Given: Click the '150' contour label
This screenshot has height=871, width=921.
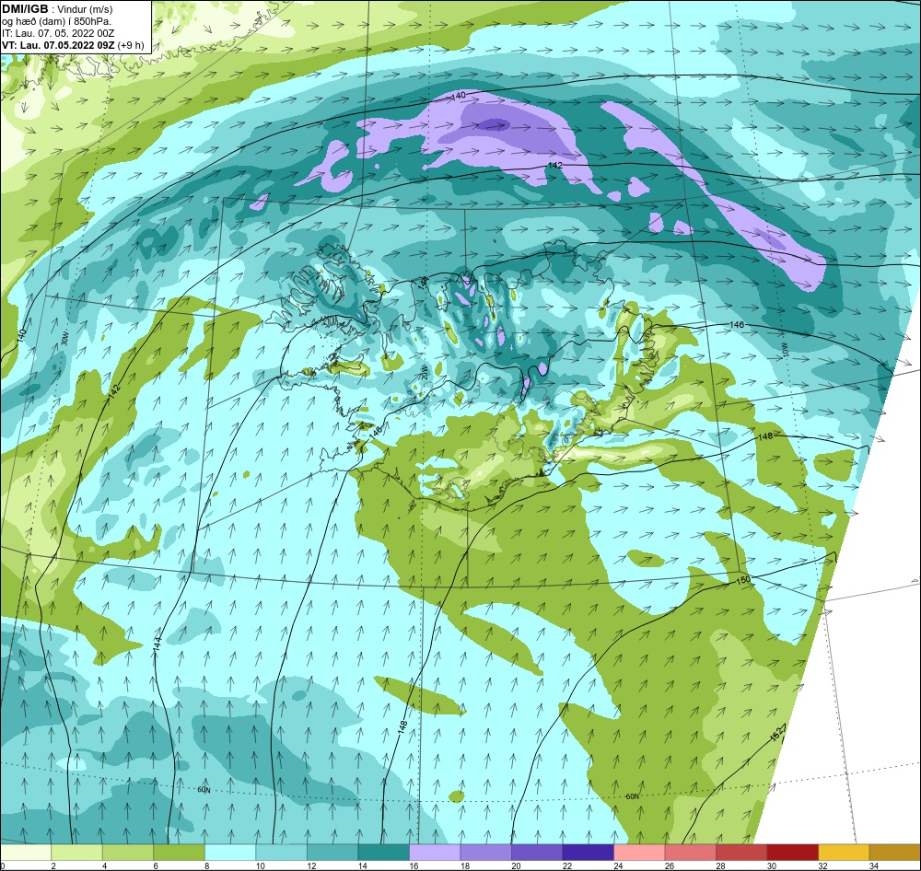Looking at the screenshot, I should tap(743, 580).
